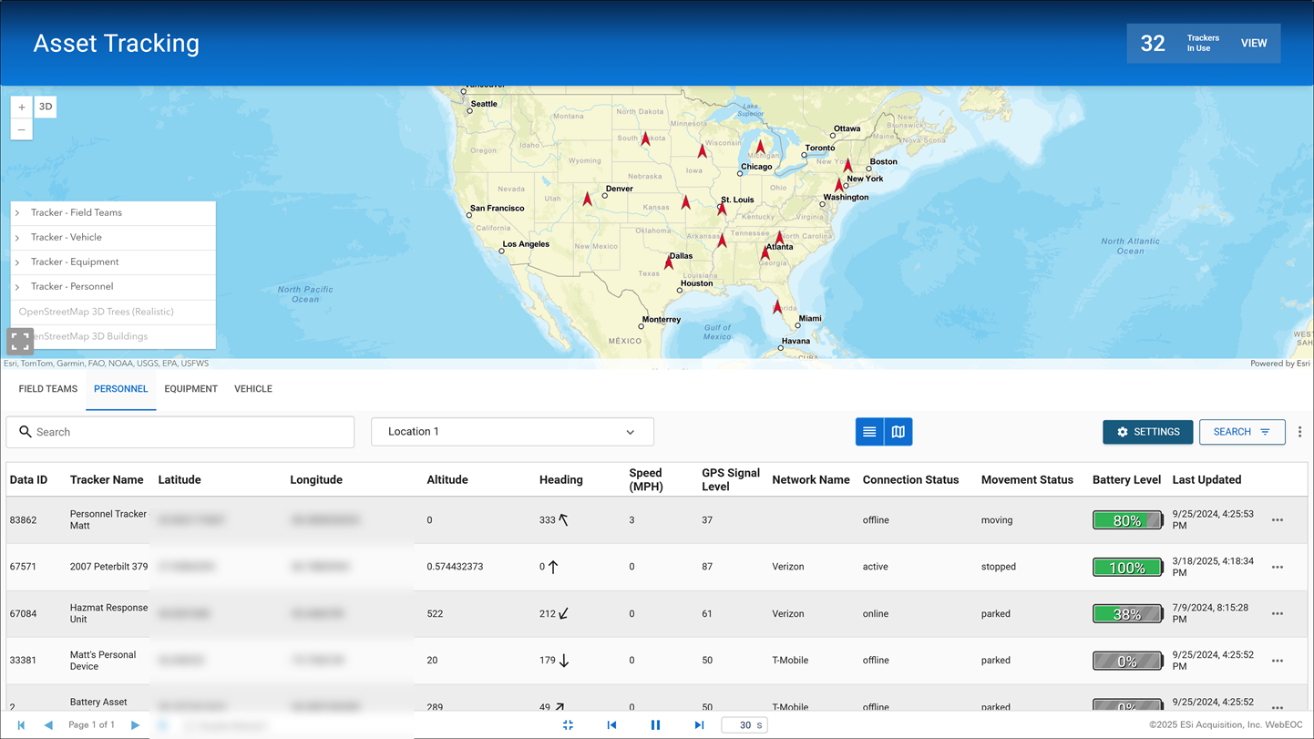
Task: Click VIEW next to Trackers In Use
Action: (1254, 42)
